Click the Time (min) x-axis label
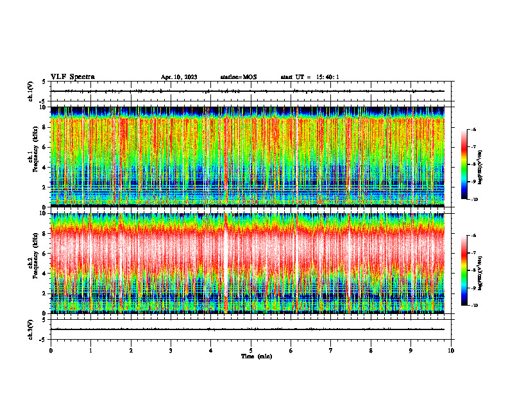508x393 pixels. (x=257, y=356)
